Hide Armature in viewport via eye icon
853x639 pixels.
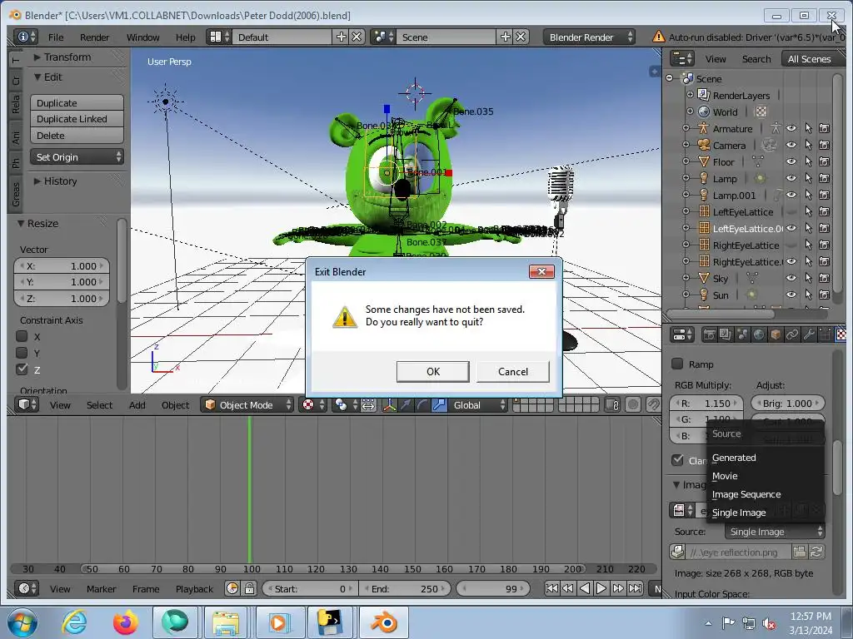[791, 129]
